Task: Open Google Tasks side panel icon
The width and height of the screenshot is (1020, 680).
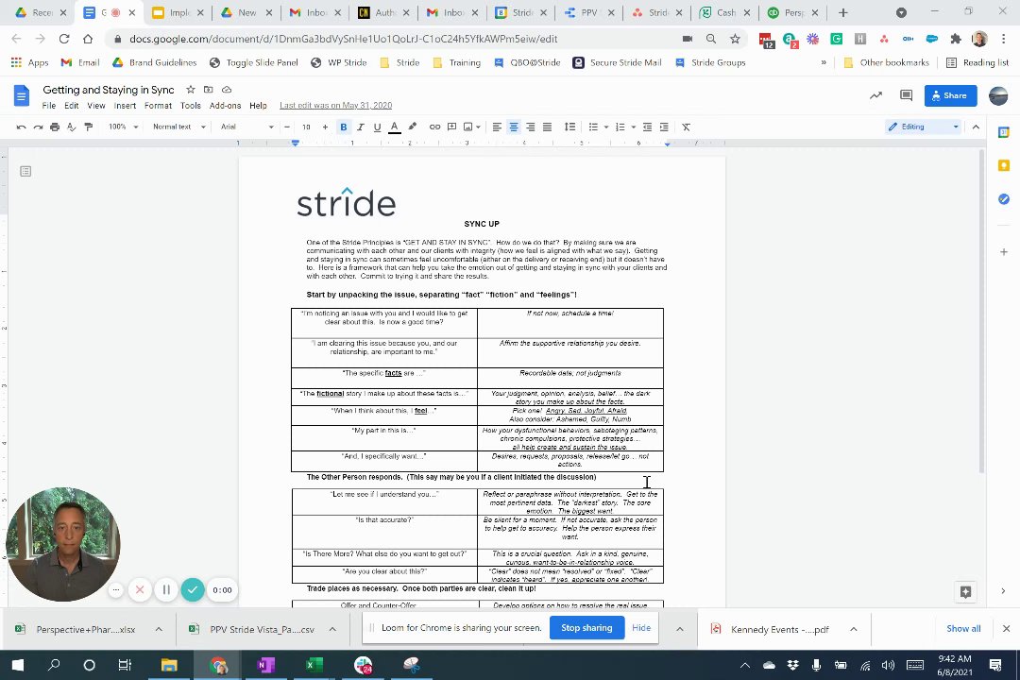Action: click(x=1004, y=198)
